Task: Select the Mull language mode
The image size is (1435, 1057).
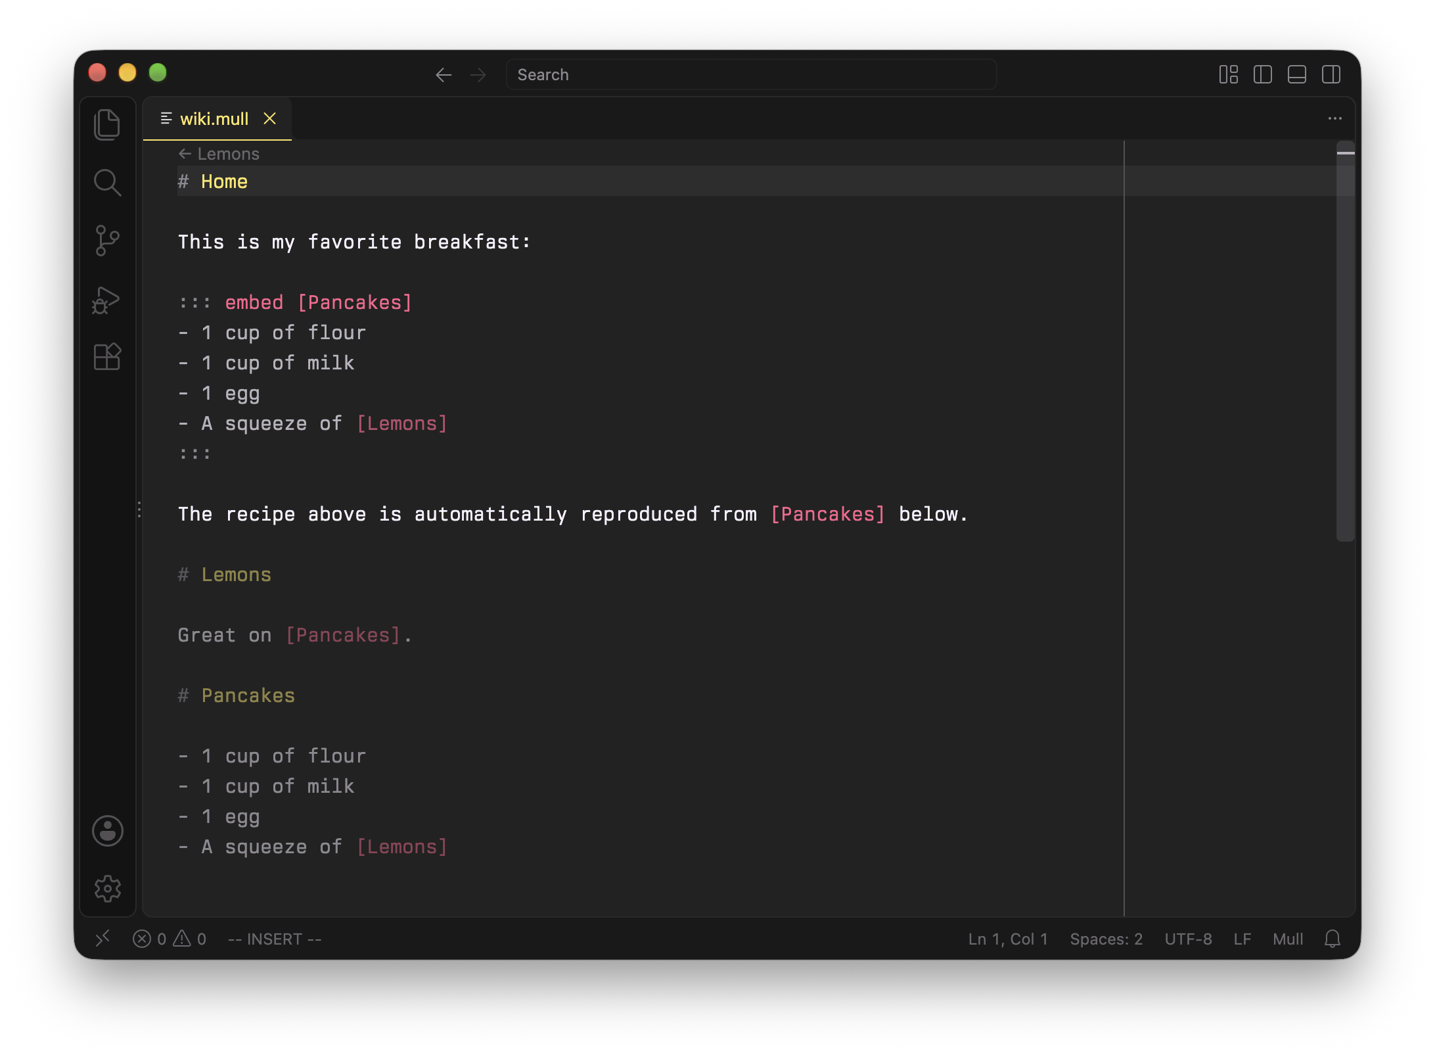Action: tap(1287, 939)
